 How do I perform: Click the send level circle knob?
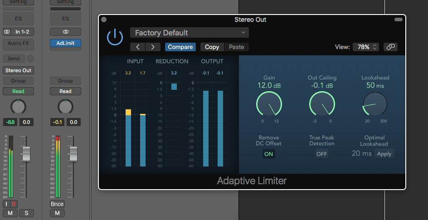pos(30,59)
